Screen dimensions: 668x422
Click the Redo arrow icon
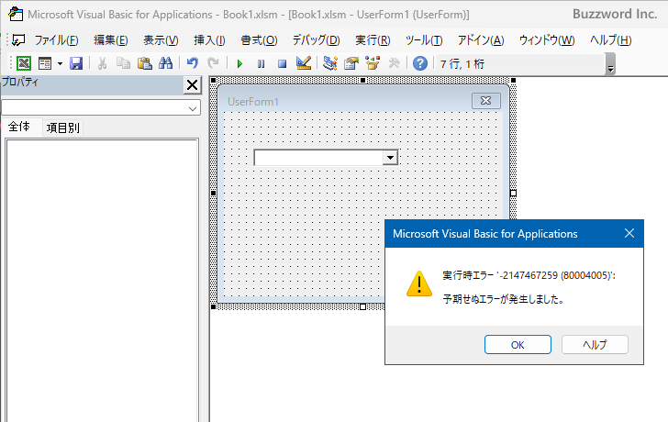click(x=213, y=63)
